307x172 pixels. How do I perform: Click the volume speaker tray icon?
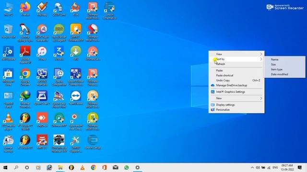258,168
